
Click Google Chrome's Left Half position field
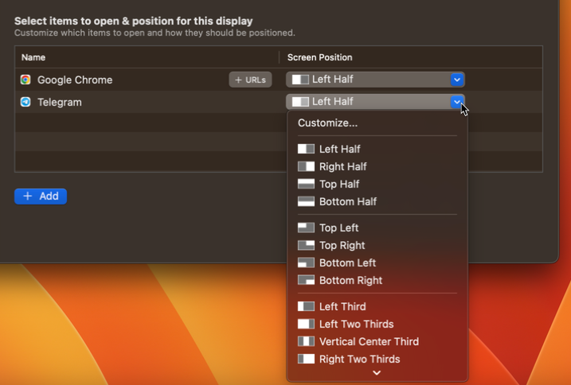click(x=375, y=80)
